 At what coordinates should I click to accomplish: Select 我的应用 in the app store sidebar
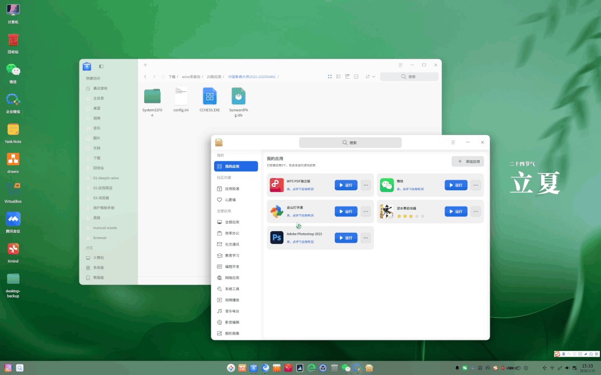coord(236,166)
